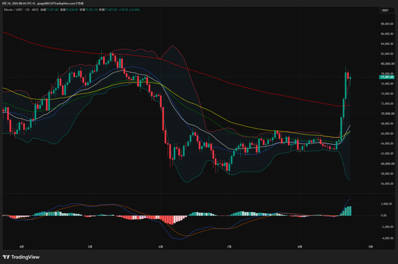Click the 安値 75,541.39 low value
This screenshot has width=398, height=264.
click(x=89, y=10)
